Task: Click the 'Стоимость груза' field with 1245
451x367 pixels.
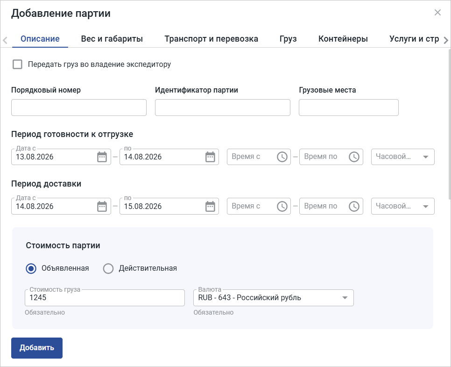Action: click(105, 298)
